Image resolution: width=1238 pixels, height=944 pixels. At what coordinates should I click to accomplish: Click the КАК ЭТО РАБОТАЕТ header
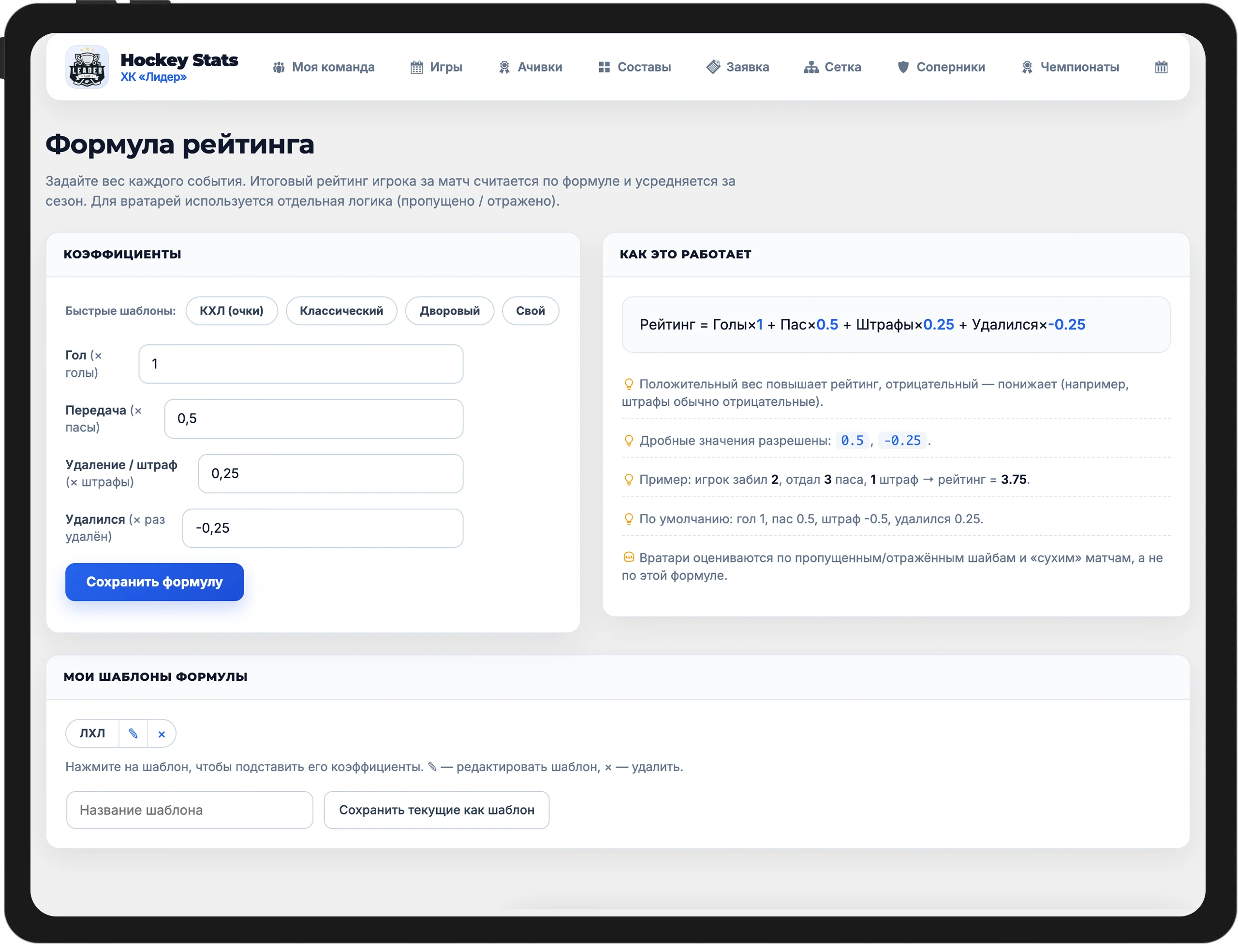tap(685, 255)
